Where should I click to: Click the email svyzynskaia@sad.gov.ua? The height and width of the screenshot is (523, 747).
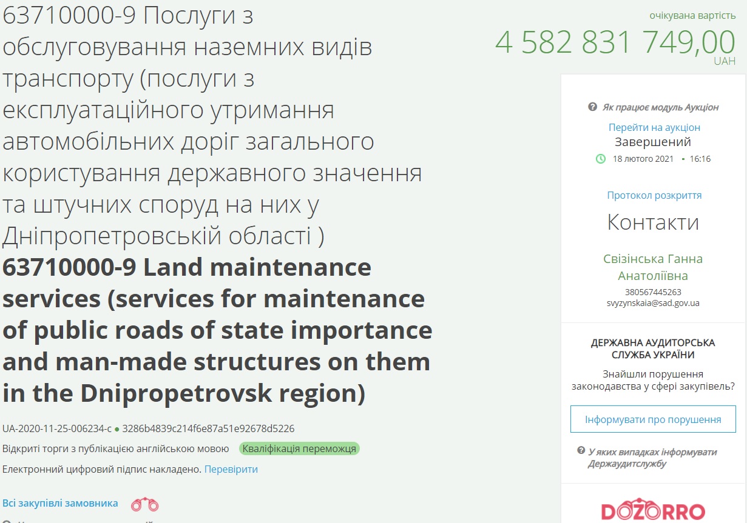[653, 302]
